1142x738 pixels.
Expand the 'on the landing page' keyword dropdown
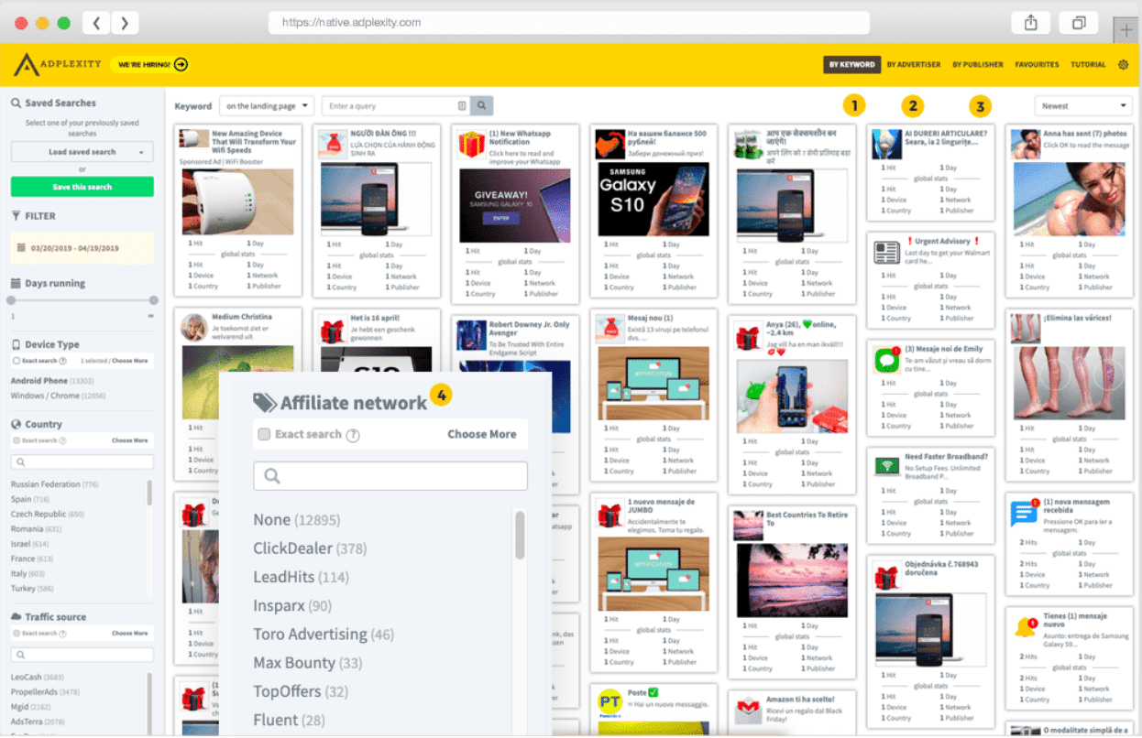[267, 106]
